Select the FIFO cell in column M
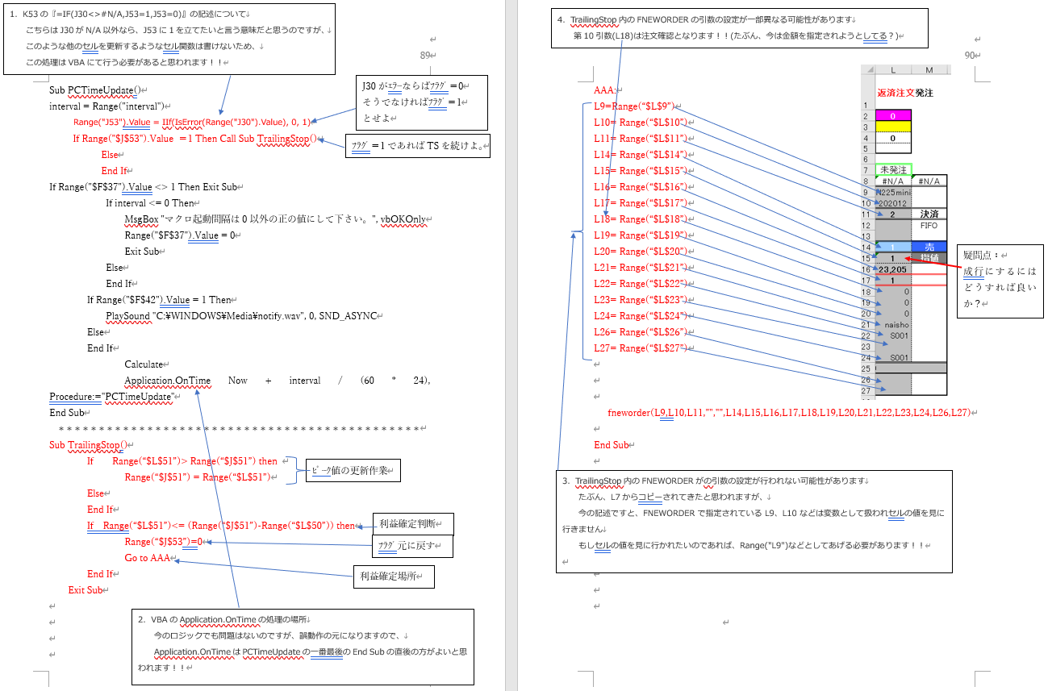This screenshot has height=691, width=1048. point(929,226)
